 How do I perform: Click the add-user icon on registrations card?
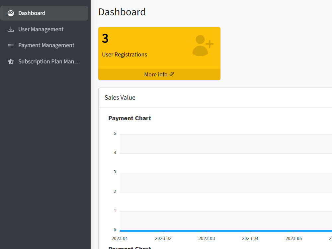coord(203,45)
